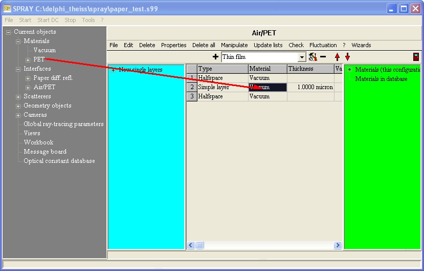Screen dimensions: 424x271
Task: Click the red down arrow icon
Action: (347, 57)
